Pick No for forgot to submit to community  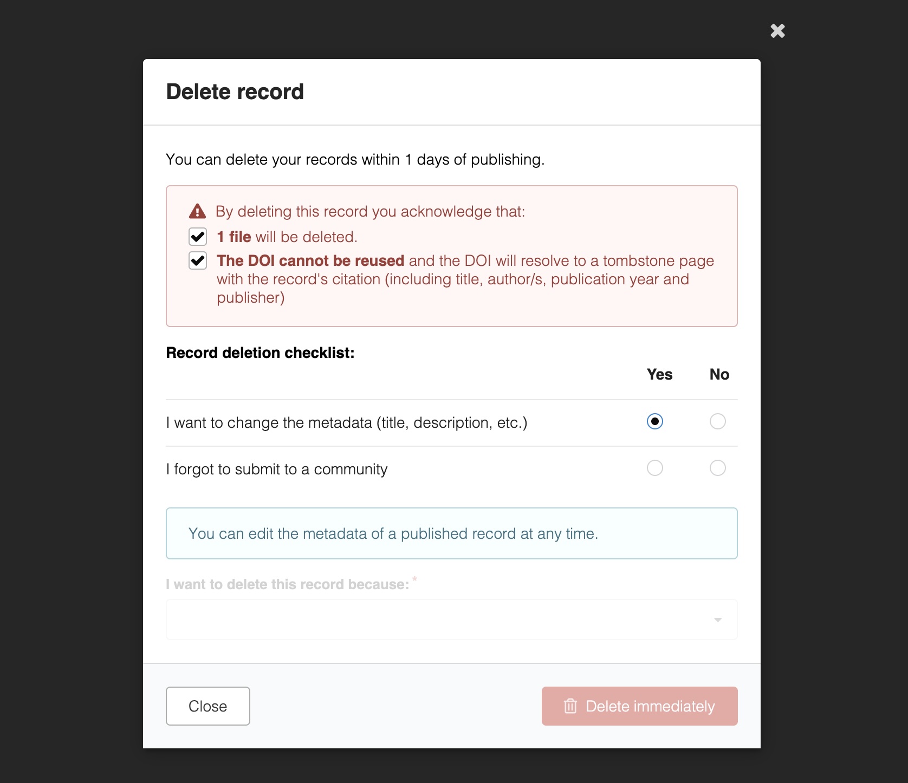point(717,468)
